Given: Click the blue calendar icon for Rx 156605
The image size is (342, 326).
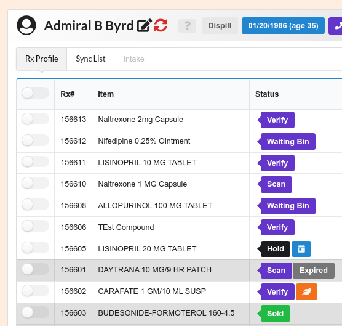Looking at the screenshot, I should coord(301,249).
